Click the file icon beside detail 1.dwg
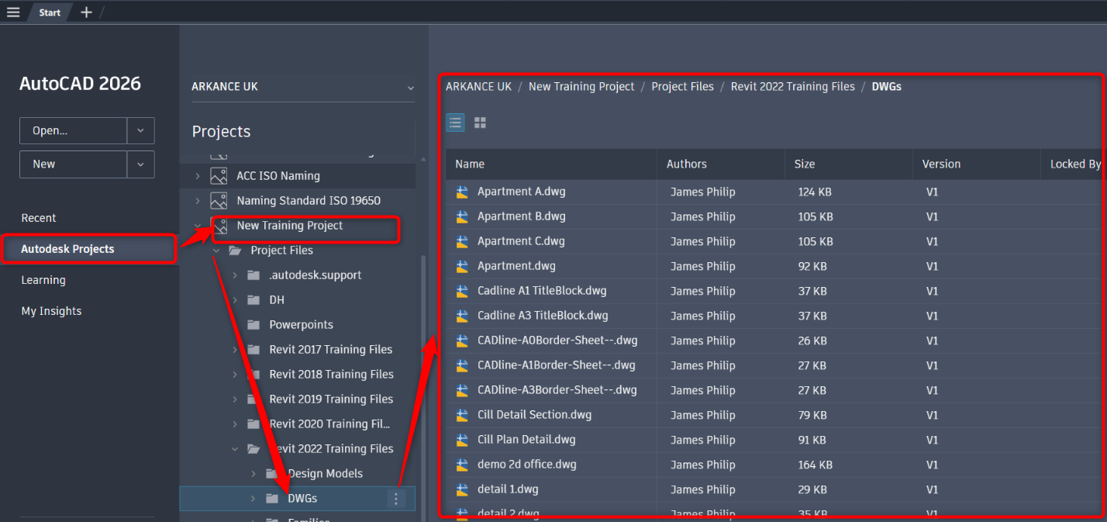 pyautogui.click(x=463, y=489)
